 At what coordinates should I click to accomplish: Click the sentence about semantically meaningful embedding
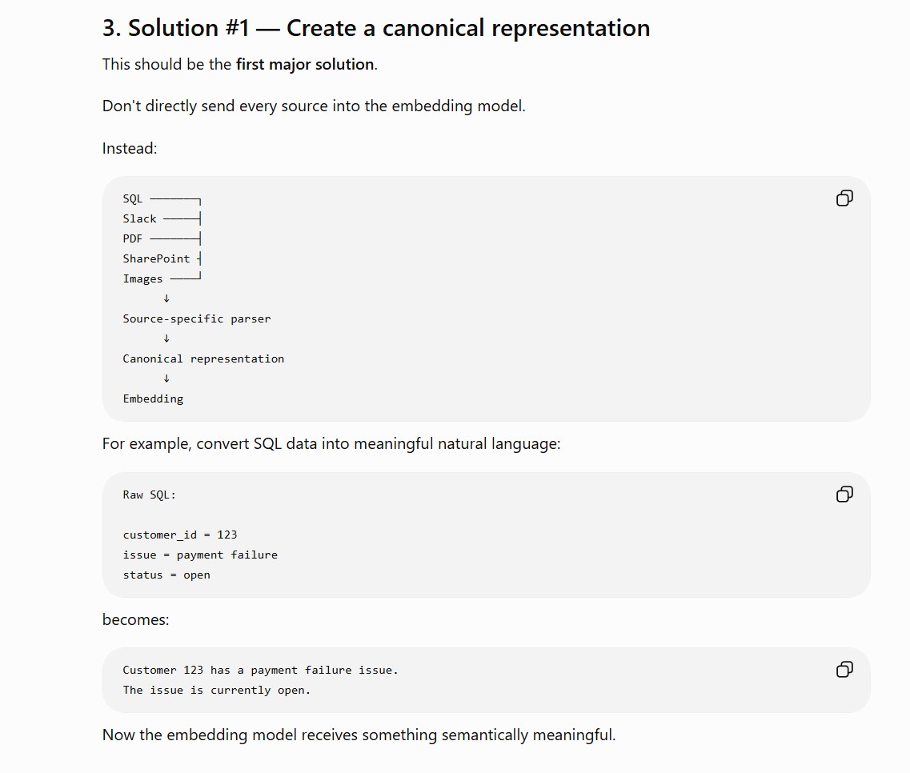pos(359,735)
